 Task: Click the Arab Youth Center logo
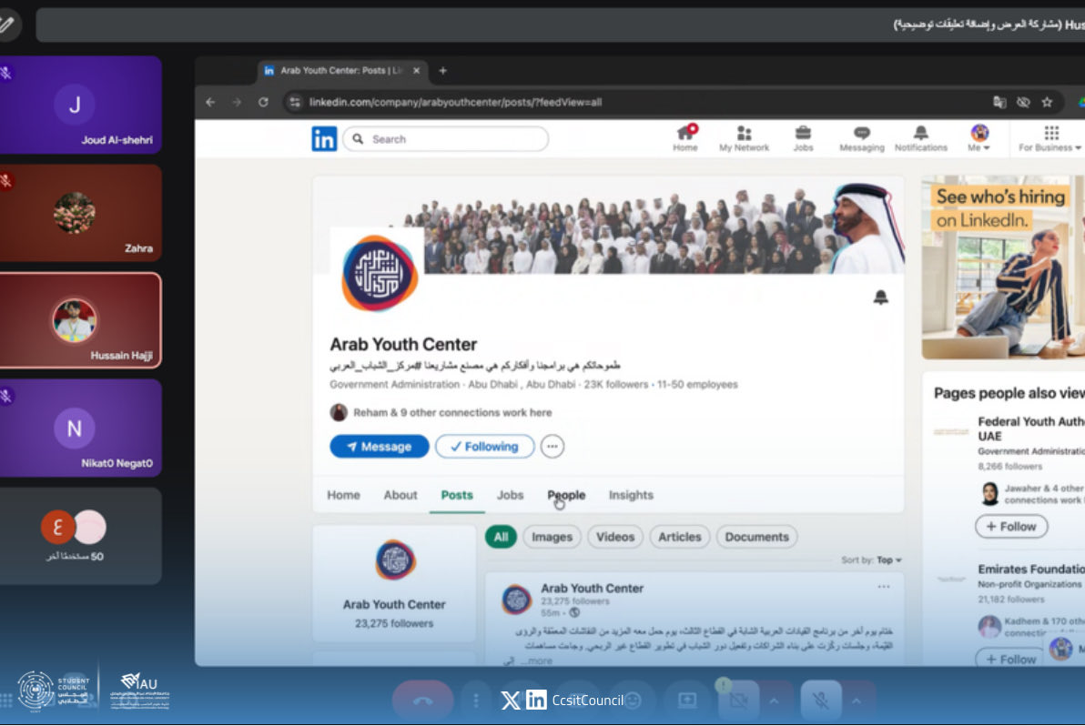(380, 273)
